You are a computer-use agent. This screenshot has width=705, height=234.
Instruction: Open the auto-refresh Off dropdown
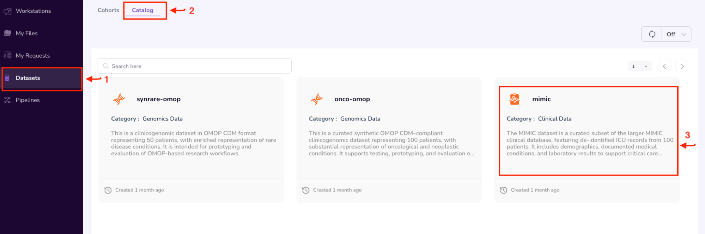coord(676,34)
